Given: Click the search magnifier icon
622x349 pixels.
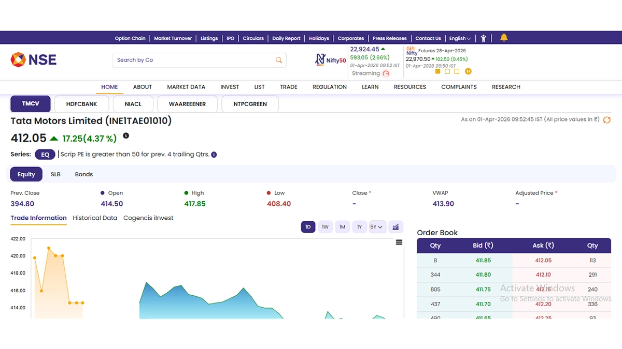Looking at the screenshot, I should click(279, 60).
